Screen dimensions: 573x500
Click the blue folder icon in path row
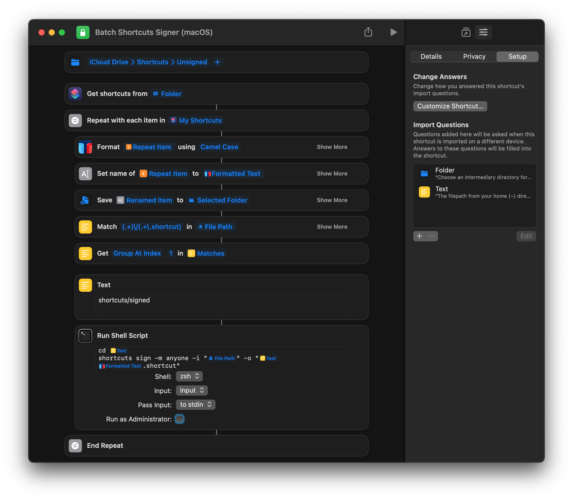(x=75, y=62)
